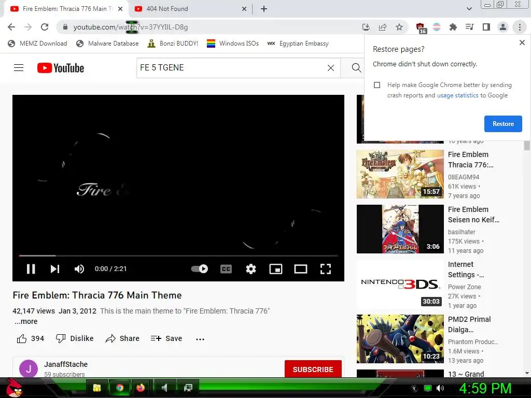The image size is (531, 398).
Task: Open Egyptian Embassy bookmark
Action: tap(298, 44)
